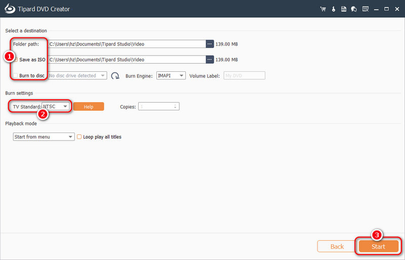
Task: Open the support chat bubble icon
Action: coord(354,9)
